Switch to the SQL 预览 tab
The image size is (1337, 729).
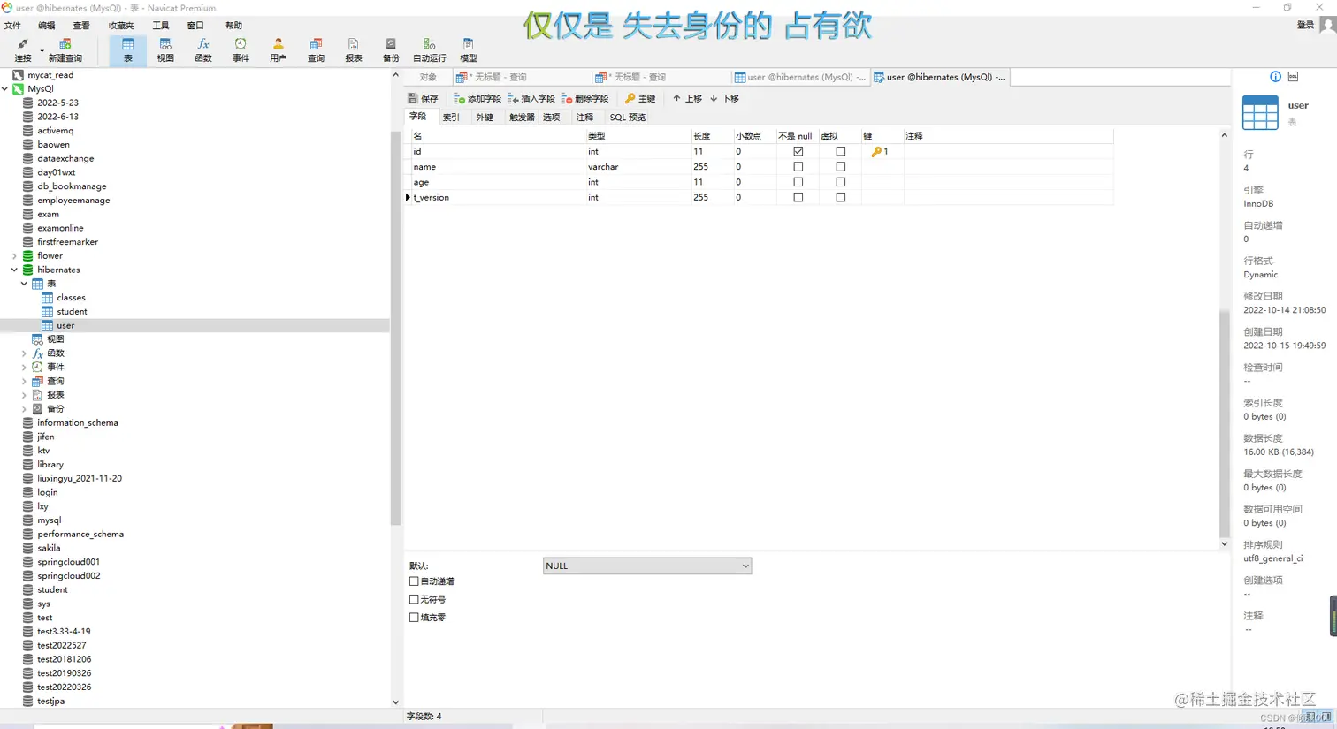[x=628, y=117]
